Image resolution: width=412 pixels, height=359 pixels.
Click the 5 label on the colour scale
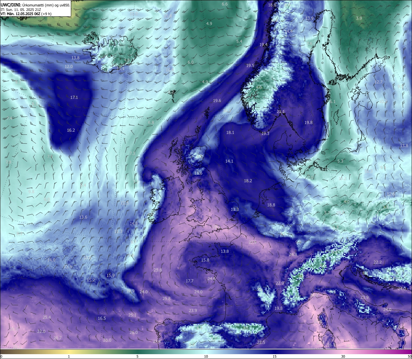[137, 356]
